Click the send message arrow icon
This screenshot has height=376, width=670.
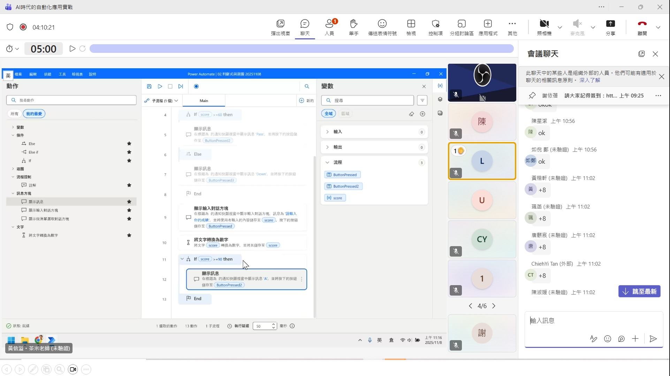pyautogui.click(x=653, y=339)
